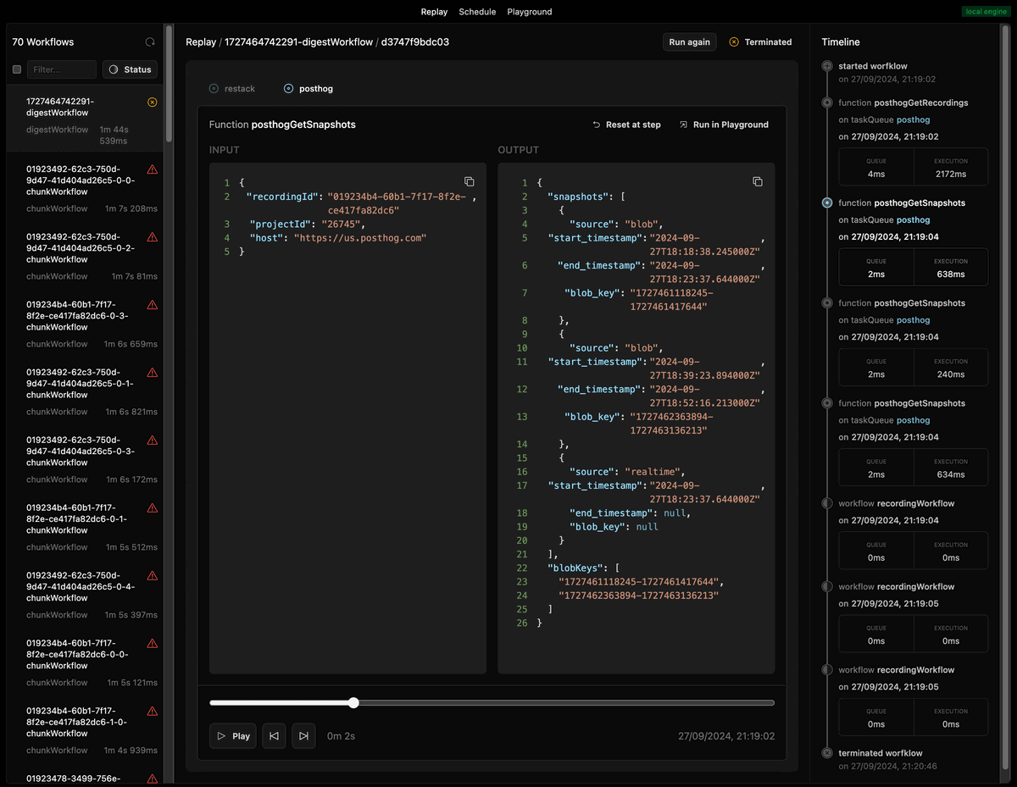Click warning icon on 019234b4...-0-0-chunkWorkflow row
The width and height of the screenshot is (1017, 787).
click(x=153, y=644)
